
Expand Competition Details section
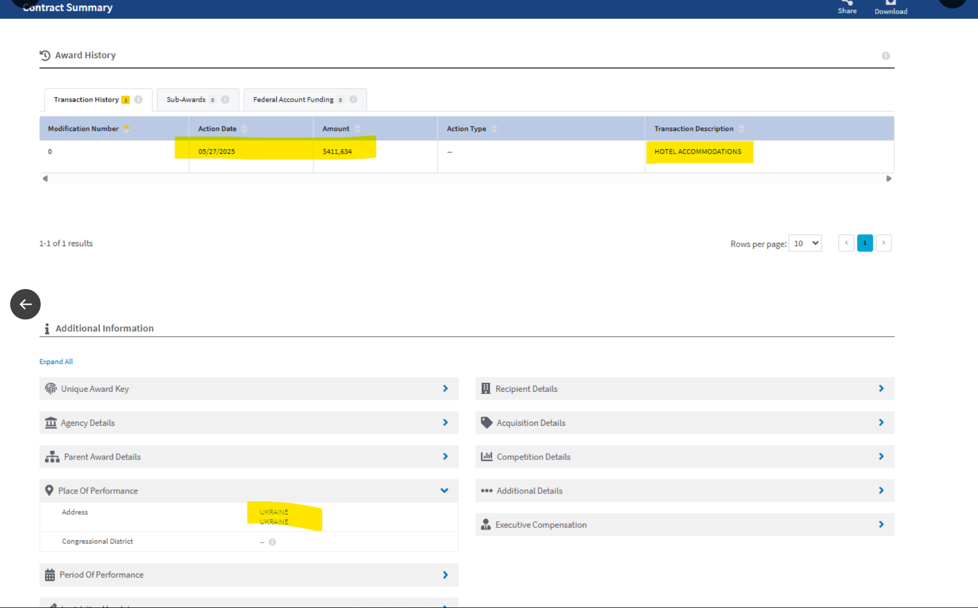[685, 457]
